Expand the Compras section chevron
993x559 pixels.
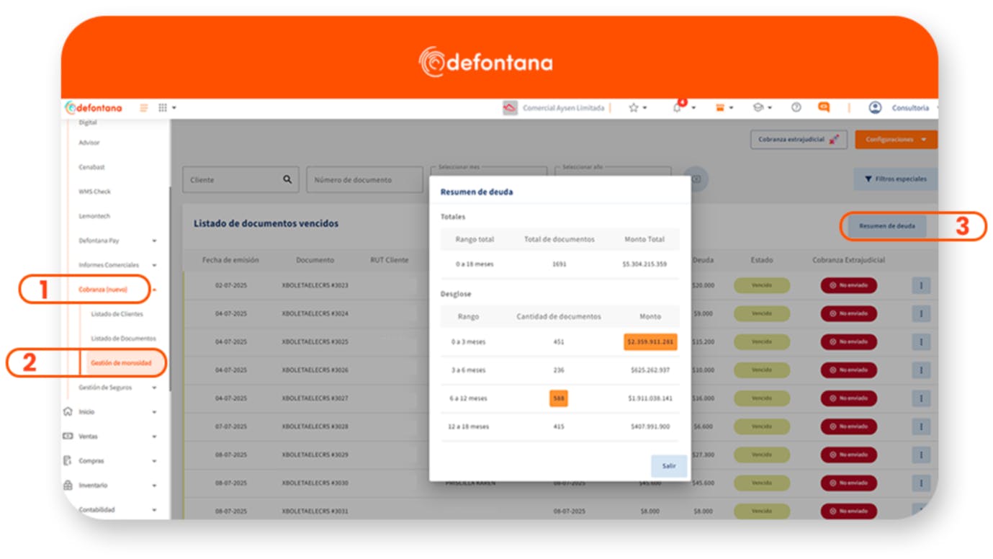coord(154,462)
